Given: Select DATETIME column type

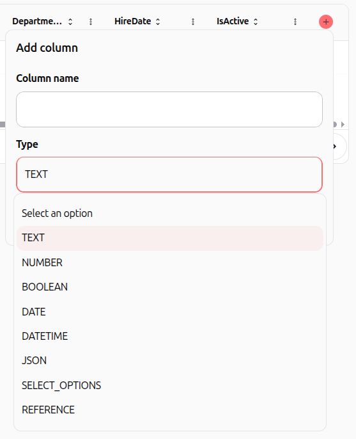Looking at the screenshot, I should coord(170,336).
